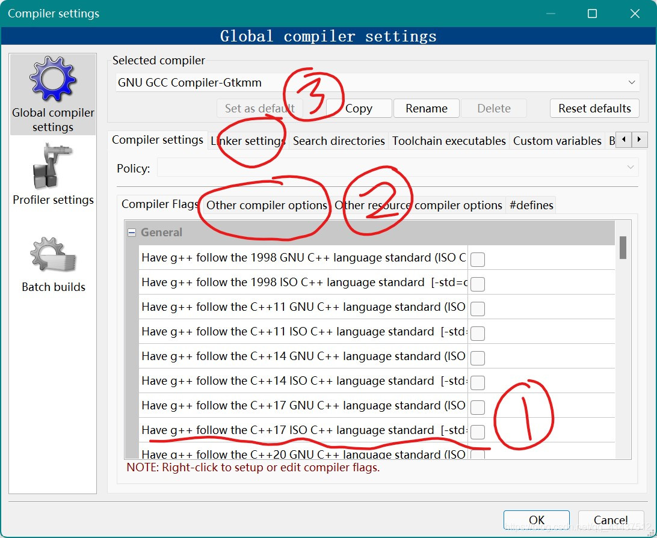Switch to the Linker settings tab
The width and height of the screenshot is (657, 538).
247,140
